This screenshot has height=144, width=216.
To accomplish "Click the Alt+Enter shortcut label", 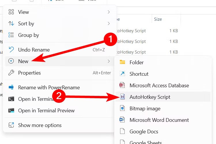I will [102, 73].
